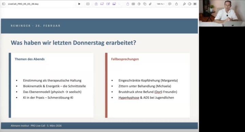The width and height of the screenshot is (245, 132).
Task: Click the footer 'Altmann Institut · PRO Live Call · 5. März 2026'
Action: click(36, 126)
